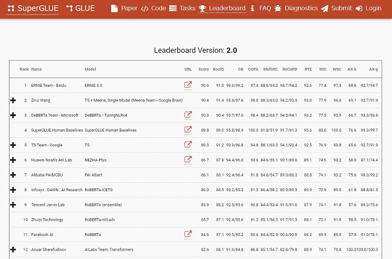Click the Submit paper plane icon
The height and width of the screenshot is (259, 392).
click(x=324, y=9)
